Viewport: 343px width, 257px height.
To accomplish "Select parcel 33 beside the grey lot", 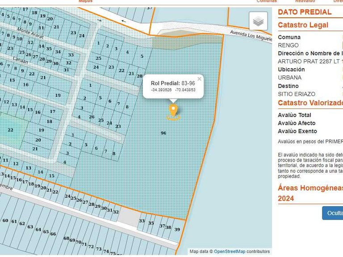I will tap(142, 221).
